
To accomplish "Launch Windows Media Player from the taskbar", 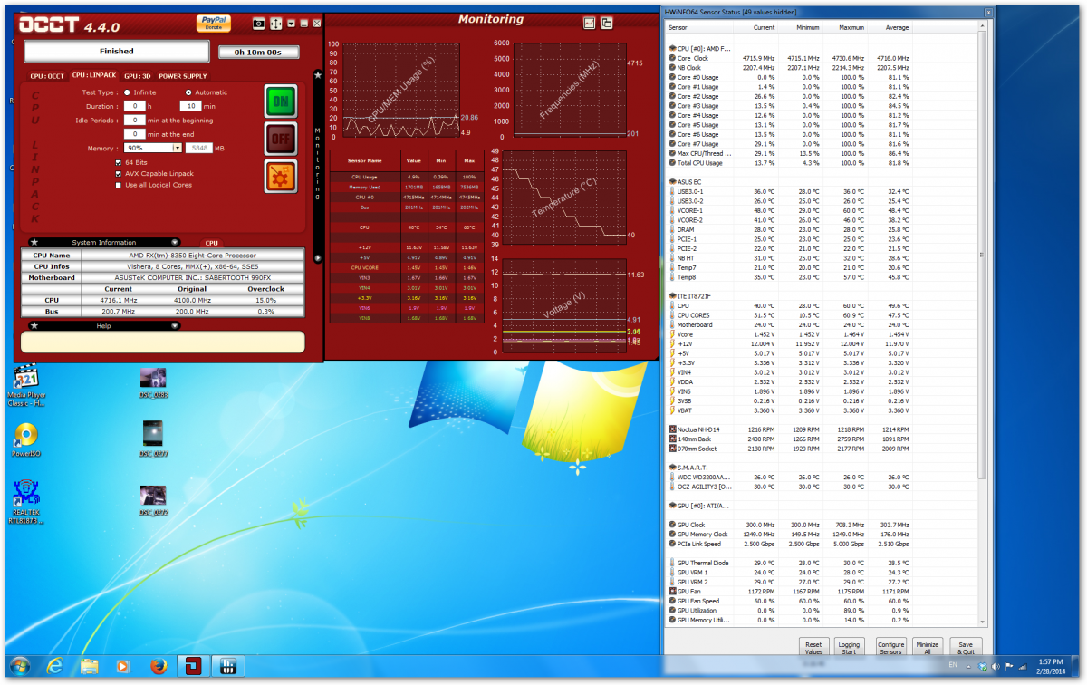I will [x=123, y=667].
